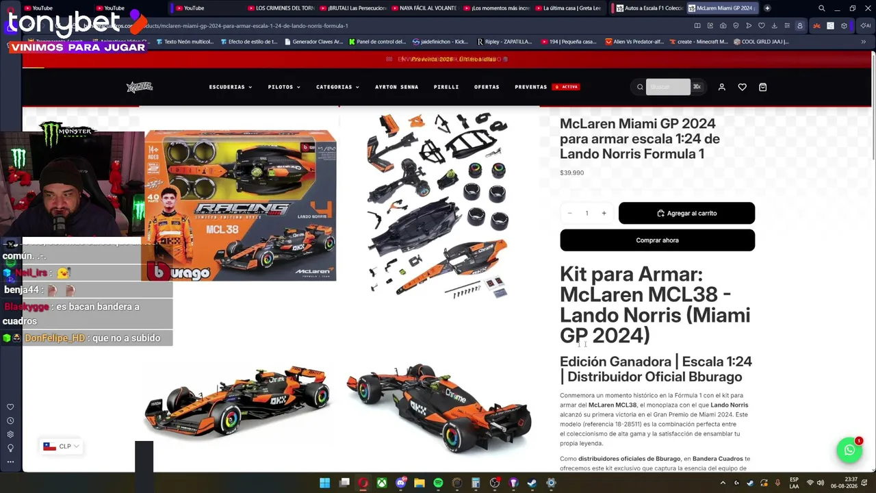The image size is (876, 493).
Task: Open the Pirelli menu item
Action: (x=446, y=87)
